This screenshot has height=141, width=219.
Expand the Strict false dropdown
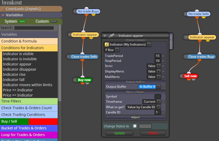tap(154, 66)
